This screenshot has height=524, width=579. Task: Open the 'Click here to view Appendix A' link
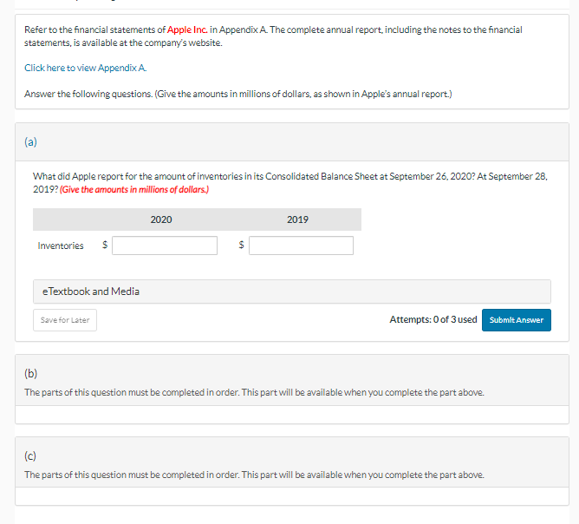pyautogui.click(x=85, y=68)
